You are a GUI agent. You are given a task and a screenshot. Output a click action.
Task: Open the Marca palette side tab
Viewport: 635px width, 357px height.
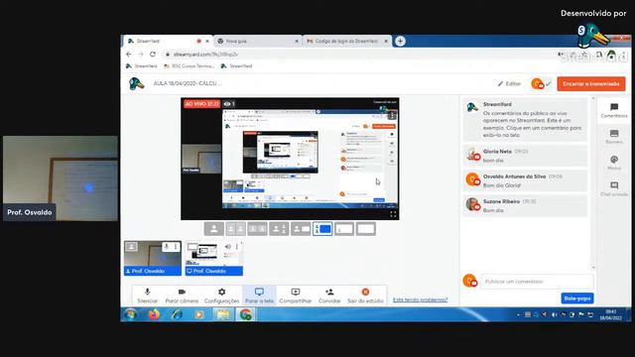614,163
